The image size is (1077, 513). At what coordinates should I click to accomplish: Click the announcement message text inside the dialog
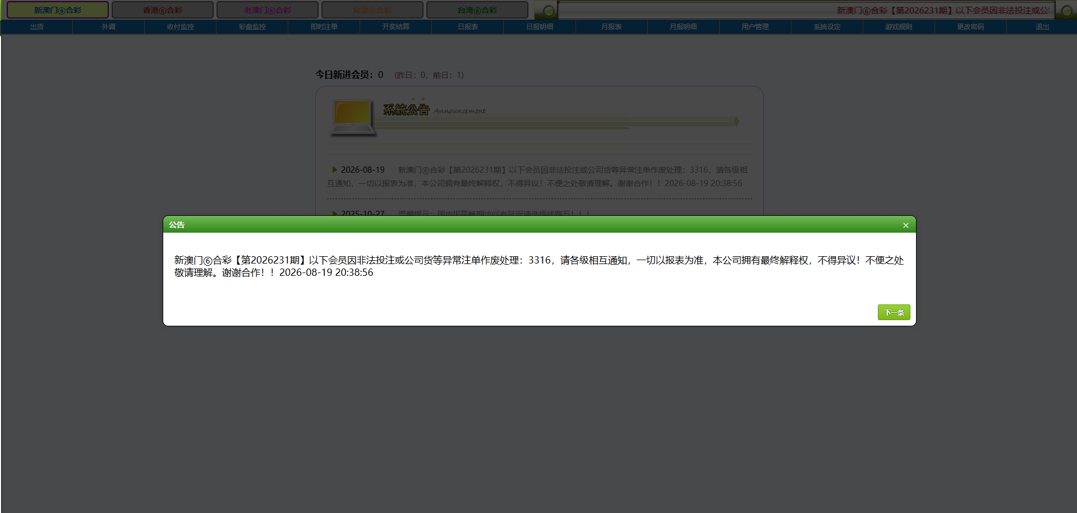point(539,266)
